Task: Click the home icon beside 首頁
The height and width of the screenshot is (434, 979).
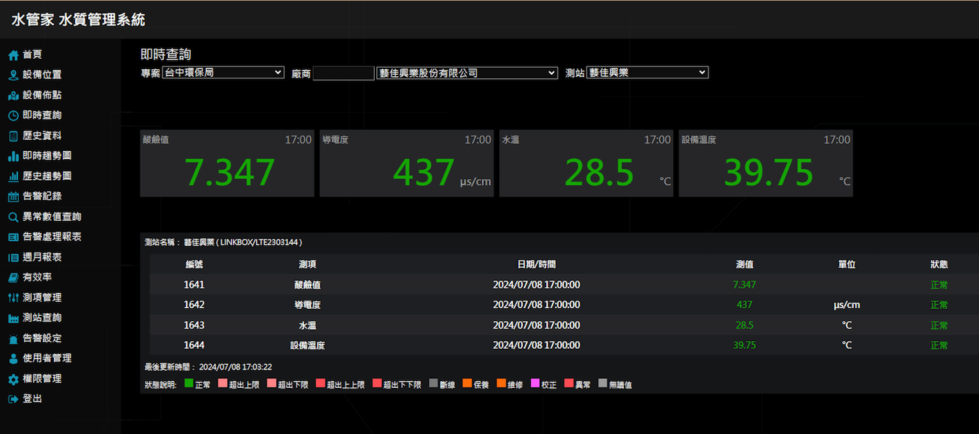Action: tap(13, 55)
